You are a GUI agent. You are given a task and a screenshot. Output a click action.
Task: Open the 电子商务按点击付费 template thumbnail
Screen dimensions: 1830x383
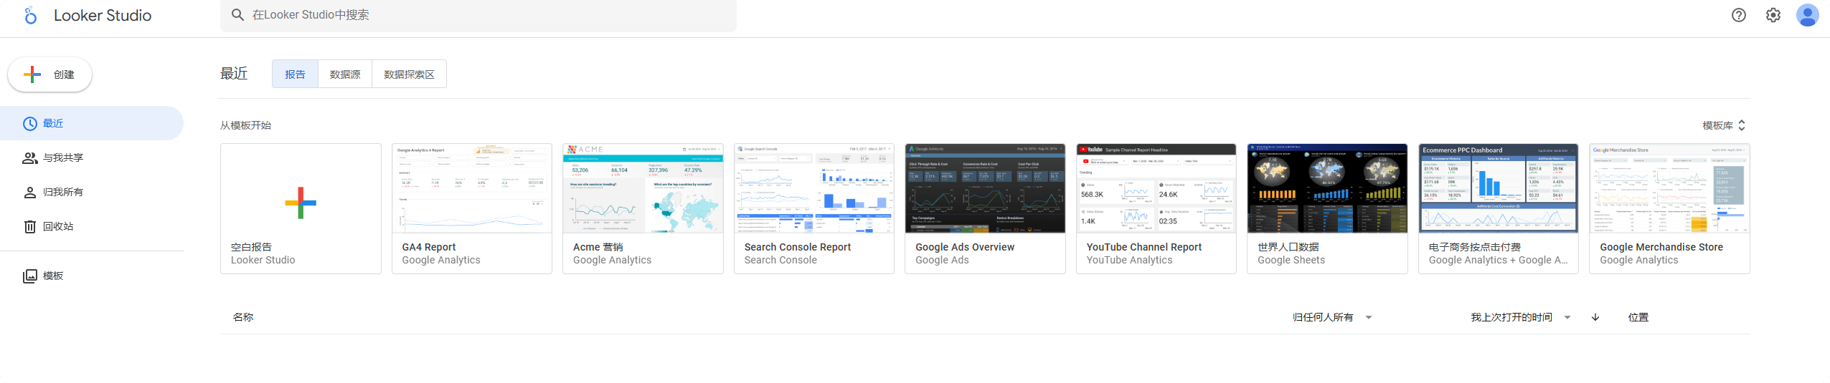1499,188
